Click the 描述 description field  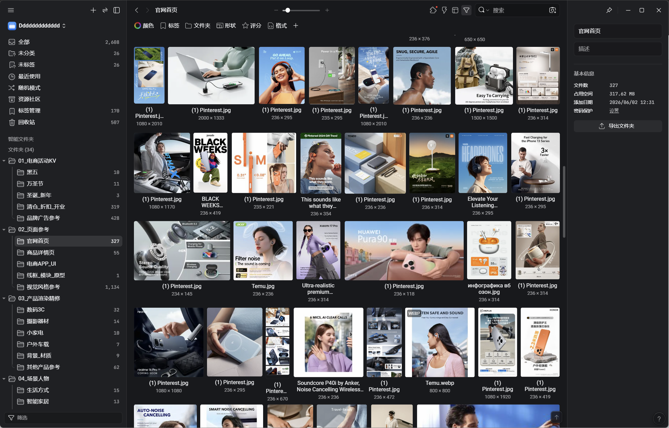click(x=618, y=49)
